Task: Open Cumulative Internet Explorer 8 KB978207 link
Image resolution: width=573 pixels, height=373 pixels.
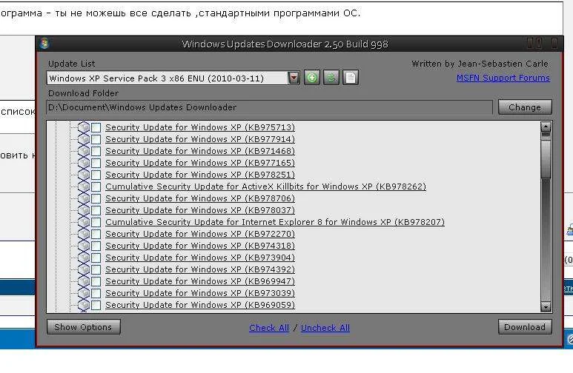Action: tap(275, 222)
